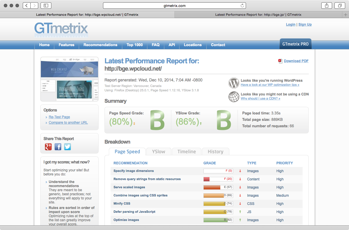
Task: Expand the Serve scaled images recommendation
Action: point(129,187)
